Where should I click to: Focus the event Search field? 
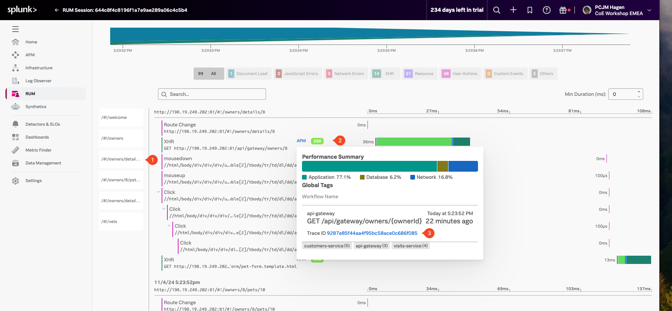[x=212, y=94]
